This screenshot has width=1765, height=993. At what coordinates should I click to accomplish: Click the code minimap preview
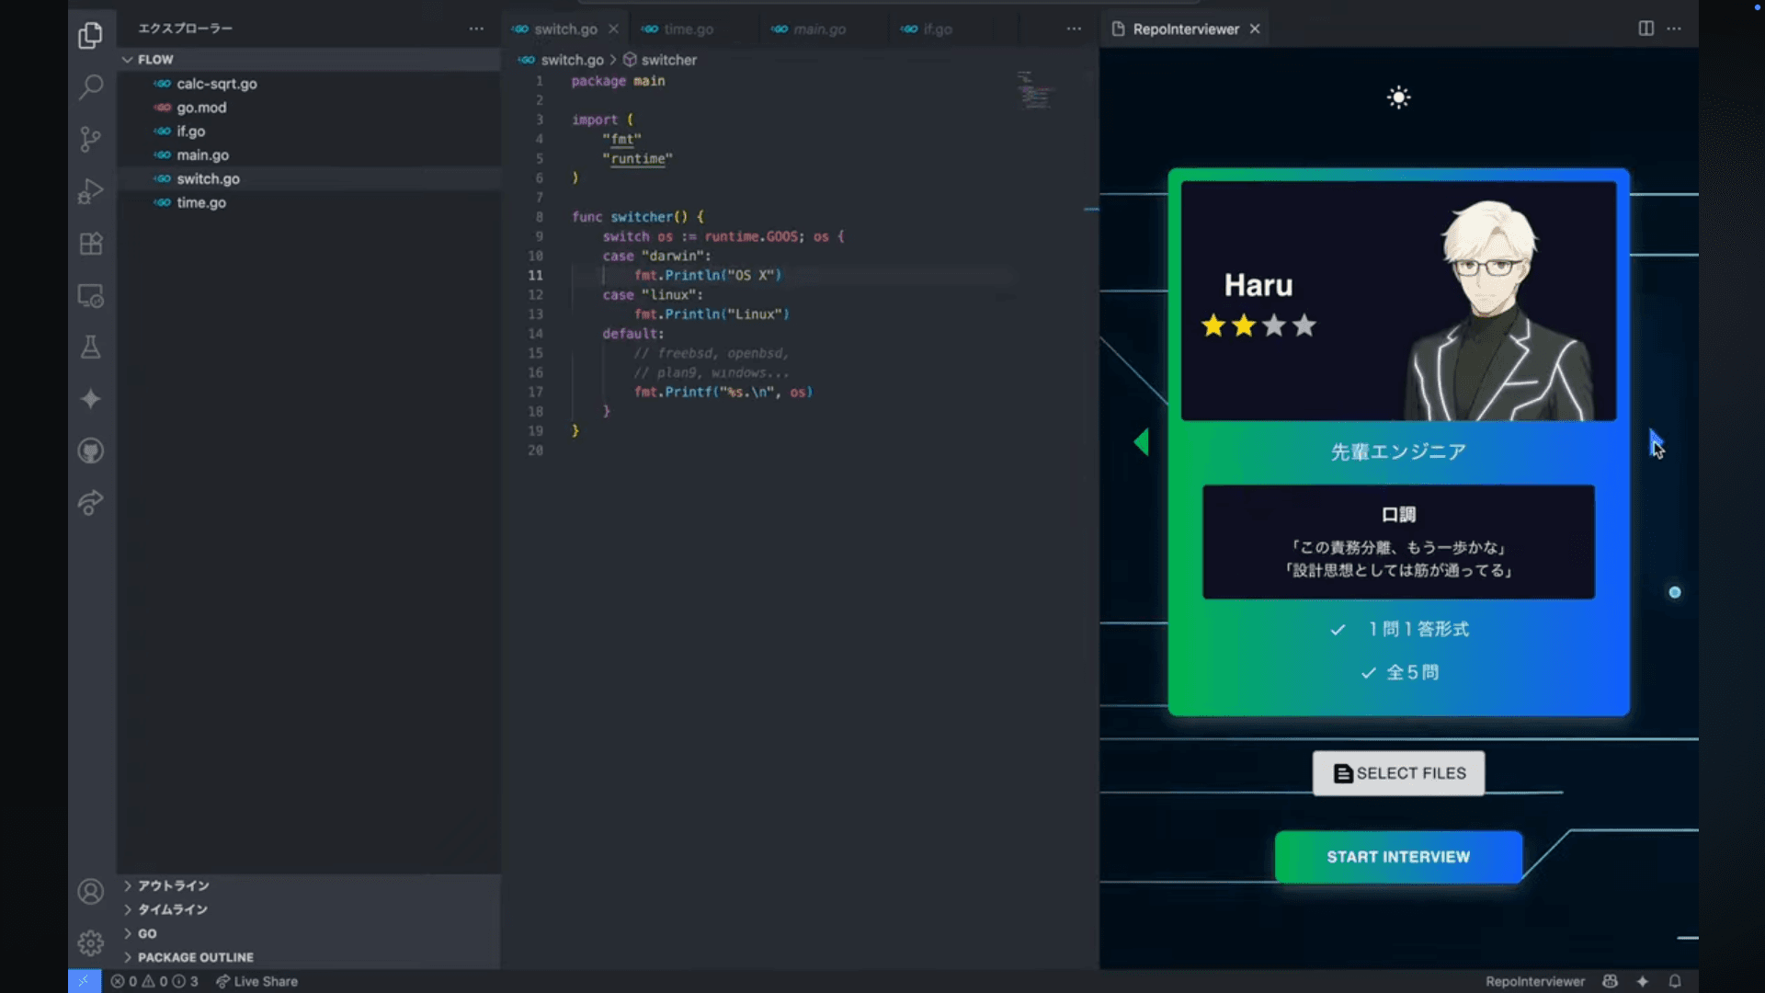pos(1036,92)
